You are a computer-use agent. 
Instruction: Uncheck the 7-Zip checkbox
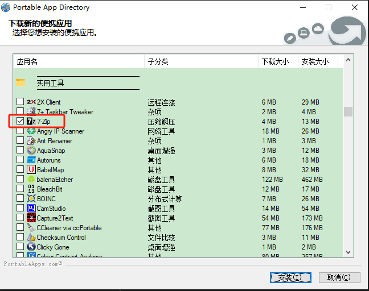click(20, 121)
